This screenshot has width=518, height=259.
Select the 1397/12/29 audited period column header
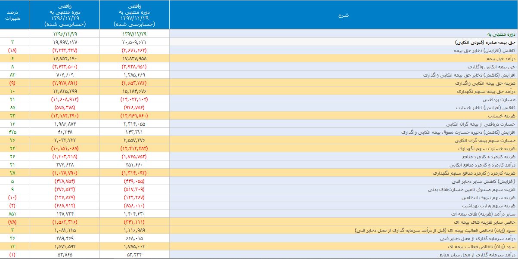(x=134, y=15)
